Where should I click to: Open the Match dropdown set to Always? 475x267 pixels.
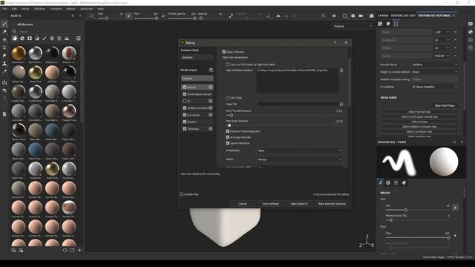[300, 159]
